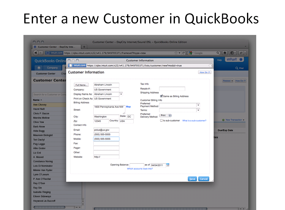Click the Street address text area

click(109, 110)
